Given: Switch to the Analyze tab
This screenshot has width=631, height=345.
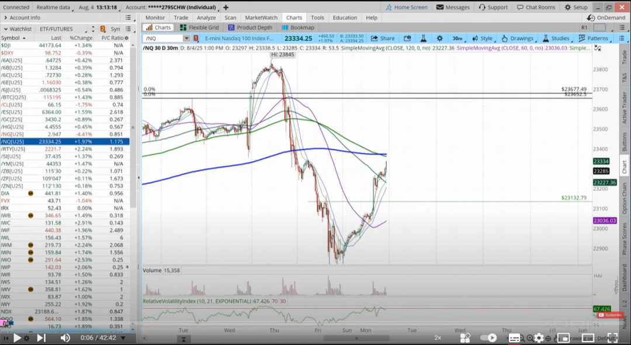Looking at the screenshot, I should pyautogui.click(x=206, y=18).
